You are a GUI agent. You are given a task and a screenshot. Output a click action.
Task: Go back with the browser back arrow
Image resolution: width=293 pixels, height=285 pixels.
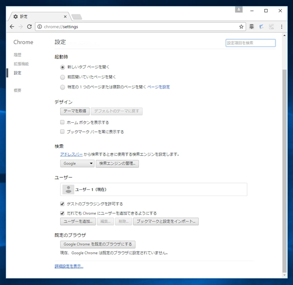[12, 27]
